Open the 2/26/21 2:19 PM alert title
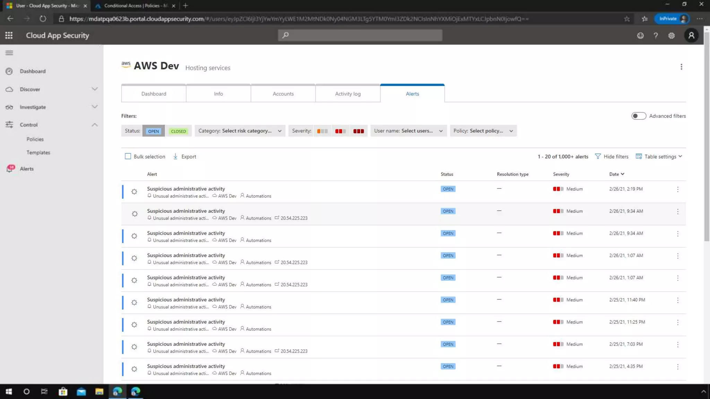Screen dimensions: 710x399 186,189
